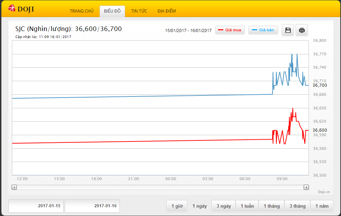Click the 36,650 price axis label
The image size is (341, 216).
[319, 108]
